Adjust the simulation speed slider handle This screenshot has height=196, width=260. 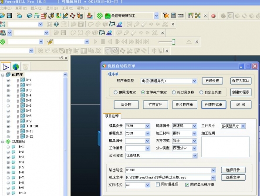(x=173, y=42)
